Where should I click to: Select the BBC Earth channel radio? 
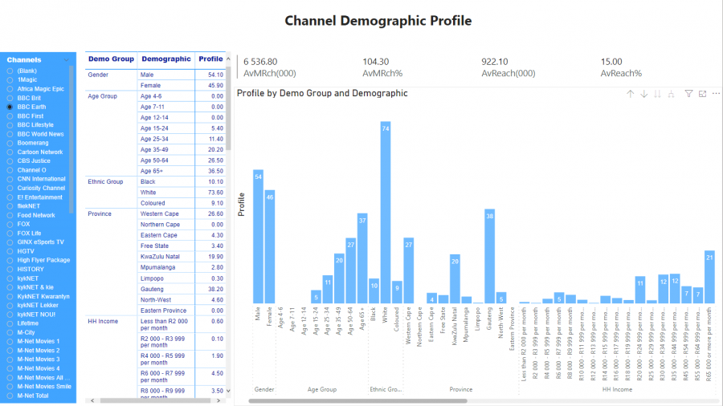click(x=10, y=107)
